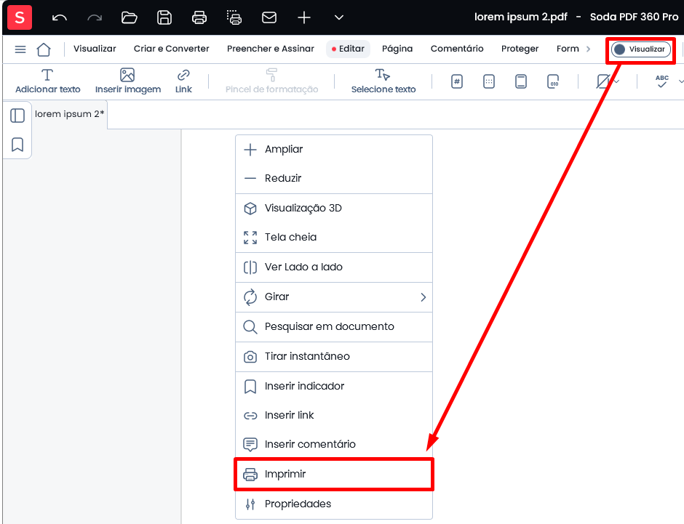This screenshot has width=684, height=524.
Task: Send document via the envelope icon
Action: [x=269, y=17]
